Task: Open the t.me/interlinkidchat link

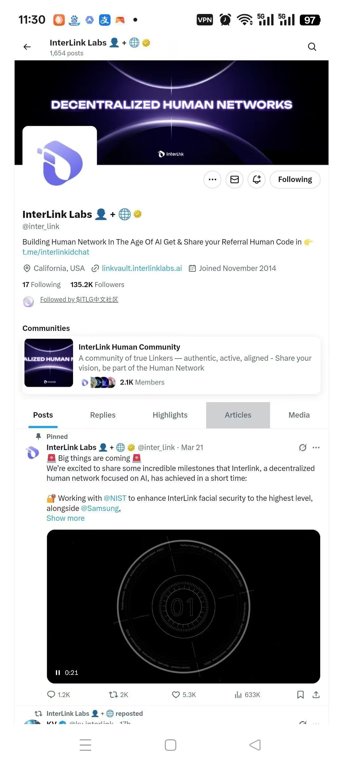Action: [x=56, y=252]
